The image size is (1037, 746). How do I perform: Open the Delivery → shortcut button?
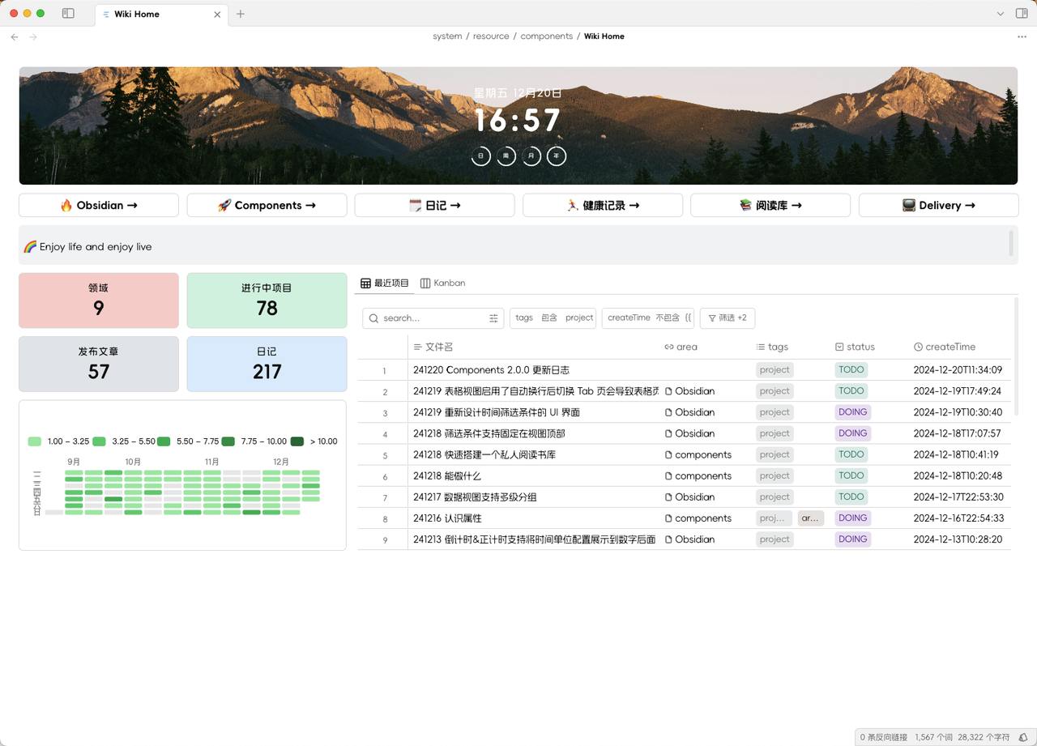coord(938,206)
